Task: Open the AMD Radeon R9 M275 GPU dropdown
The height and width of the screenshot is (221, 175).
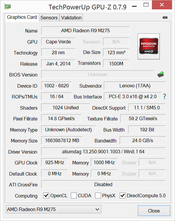Action: [54, 209]
